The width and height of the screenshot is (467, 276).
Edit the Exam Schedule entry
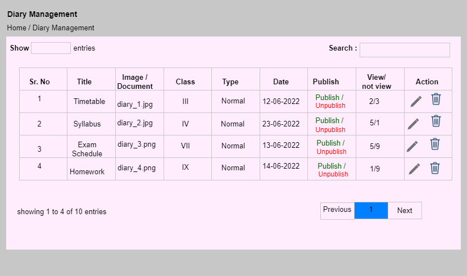click(412, 146)
